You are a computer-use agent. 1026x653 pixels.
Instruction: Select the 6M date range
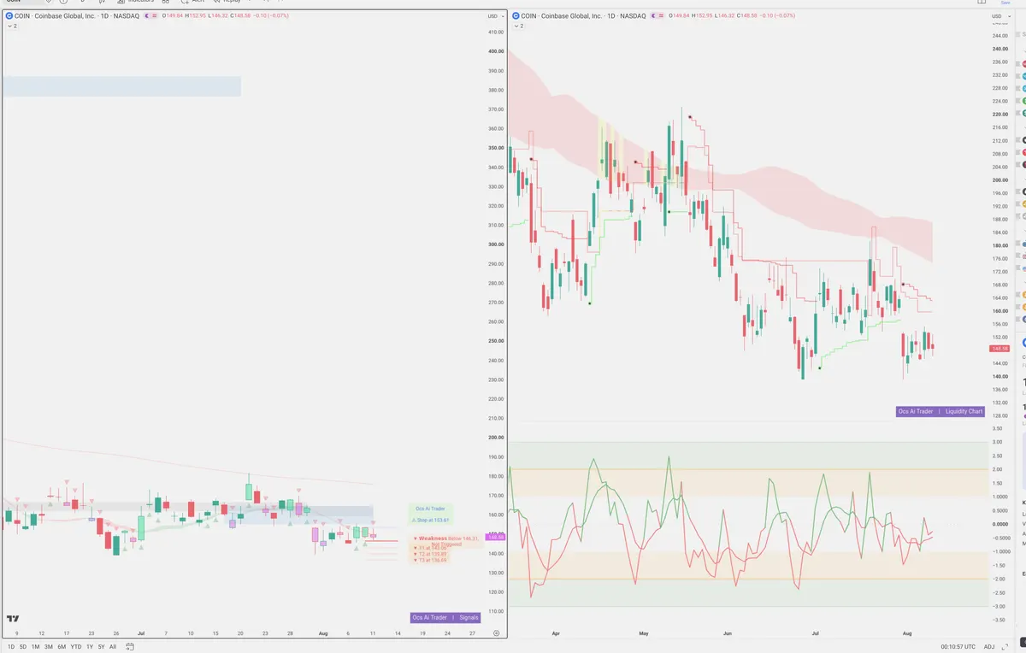tap(62, 647)
